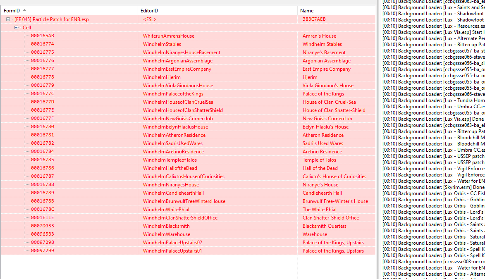Image resolution: width=485 pixels, height=279 pixels.
Task: Click EditorID WindhelmPalaceoftheKings
Action: tap(173, 94)
